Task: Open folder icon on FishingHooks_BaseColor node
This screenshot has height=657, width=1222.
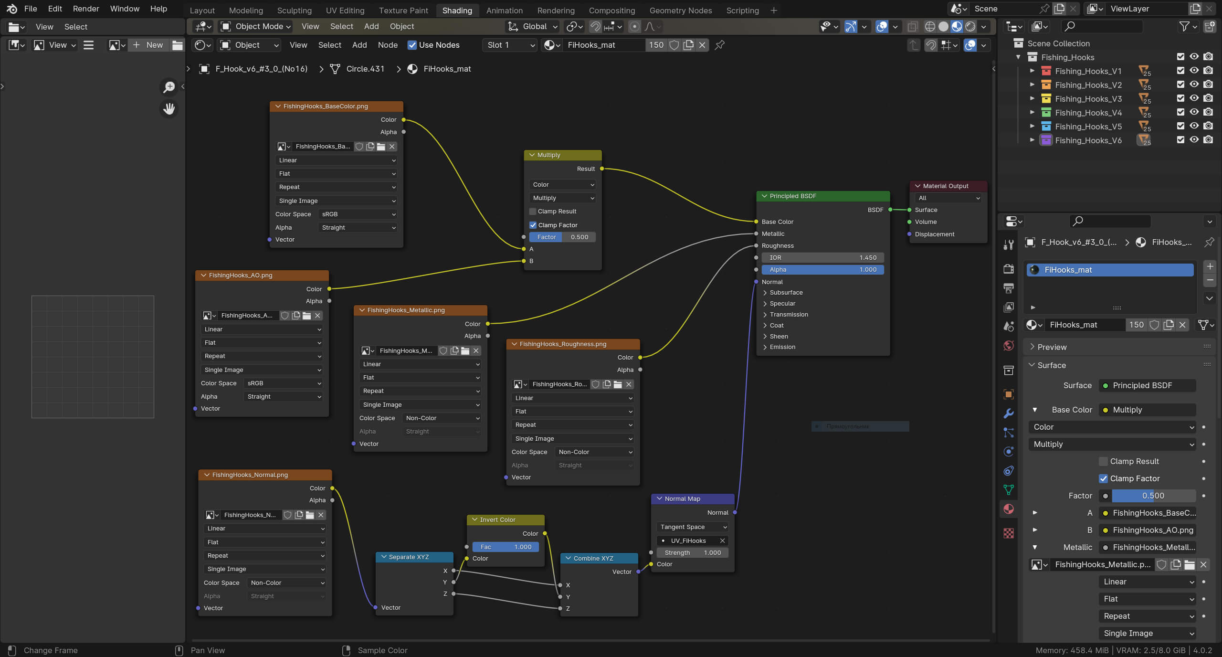Action: point(381,147)
